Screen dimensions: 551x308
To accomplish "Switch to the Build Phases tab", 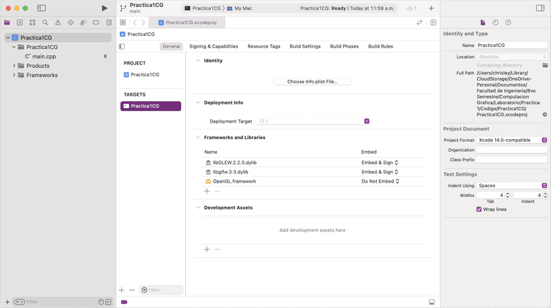I will (x=344, y=46).
